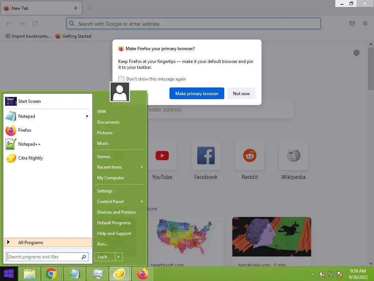Click the browser Forward arrow
The width and height of the screenshot is (374, 281).
point(22,24)
